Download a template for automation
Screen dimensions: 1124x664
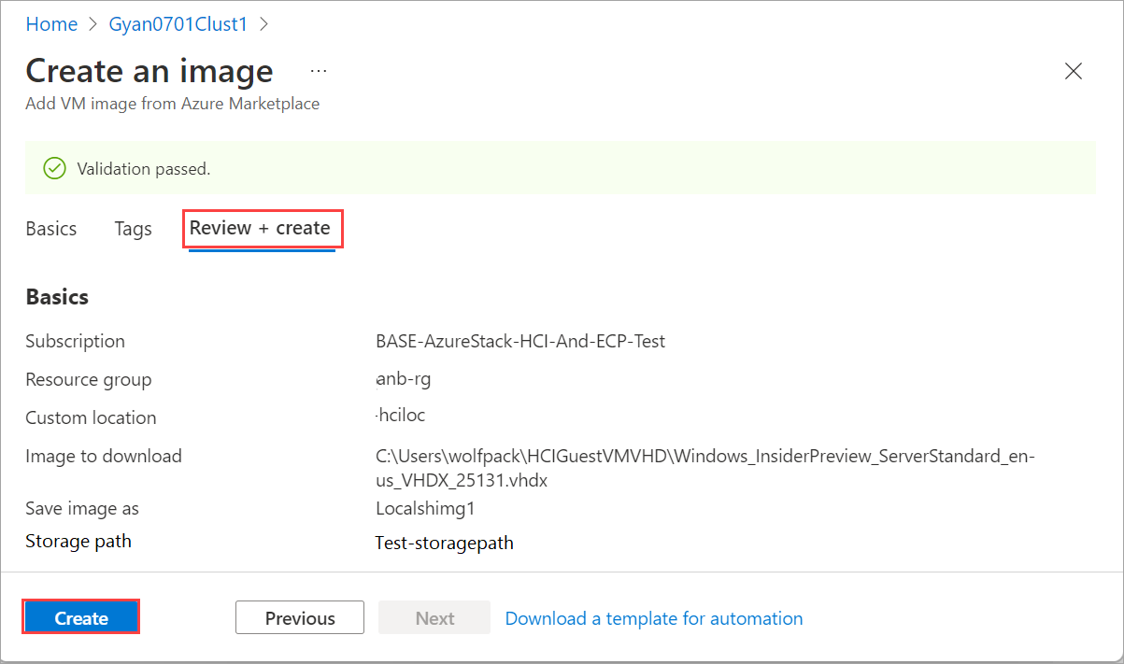[654, 618]
